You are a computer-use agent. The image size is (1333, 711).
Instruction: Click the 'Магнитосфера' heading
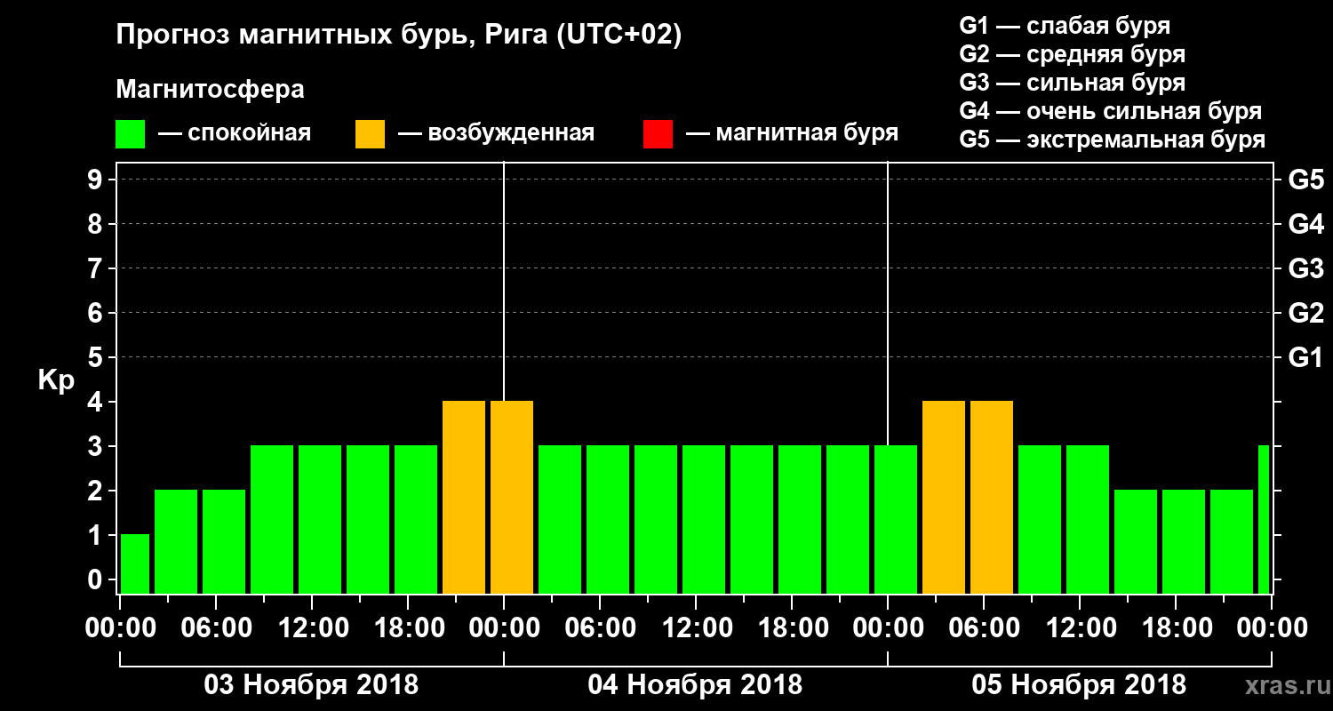[211, 90]
